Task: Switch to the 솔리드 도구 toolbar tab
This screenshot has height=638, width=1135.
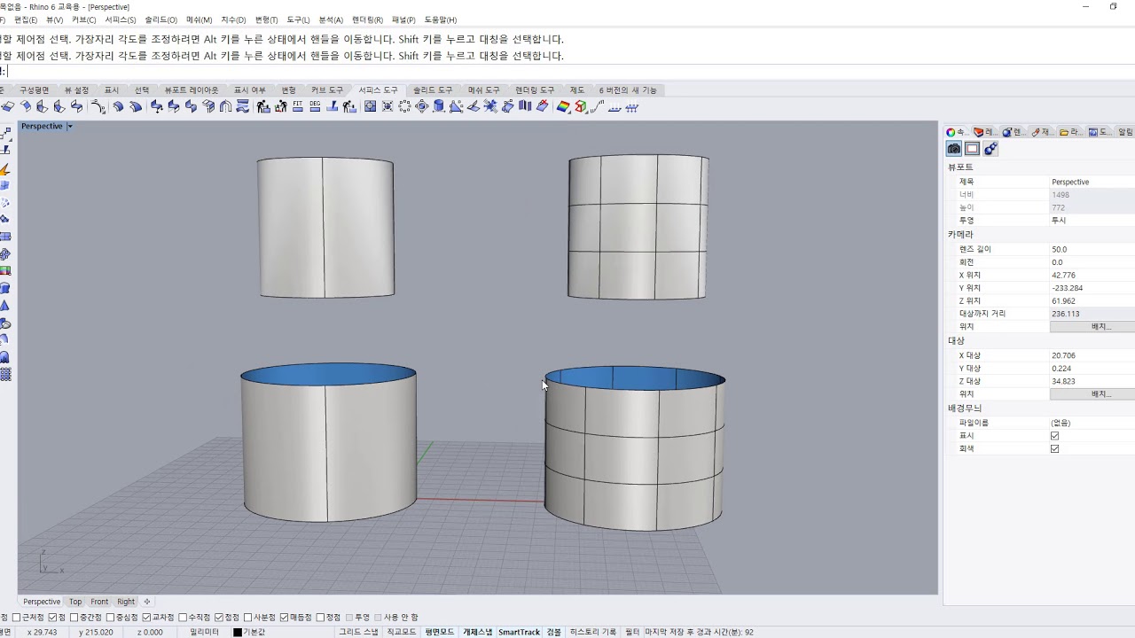Action: 433,90
